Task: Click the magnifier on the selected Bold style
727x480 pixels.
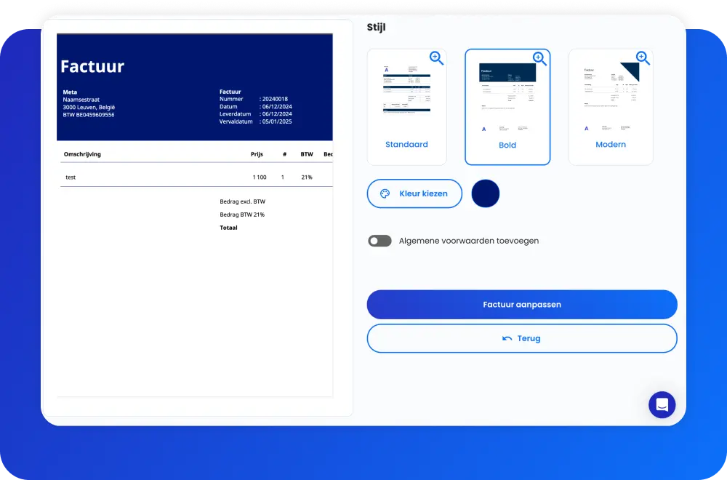Action: point(539,57)
